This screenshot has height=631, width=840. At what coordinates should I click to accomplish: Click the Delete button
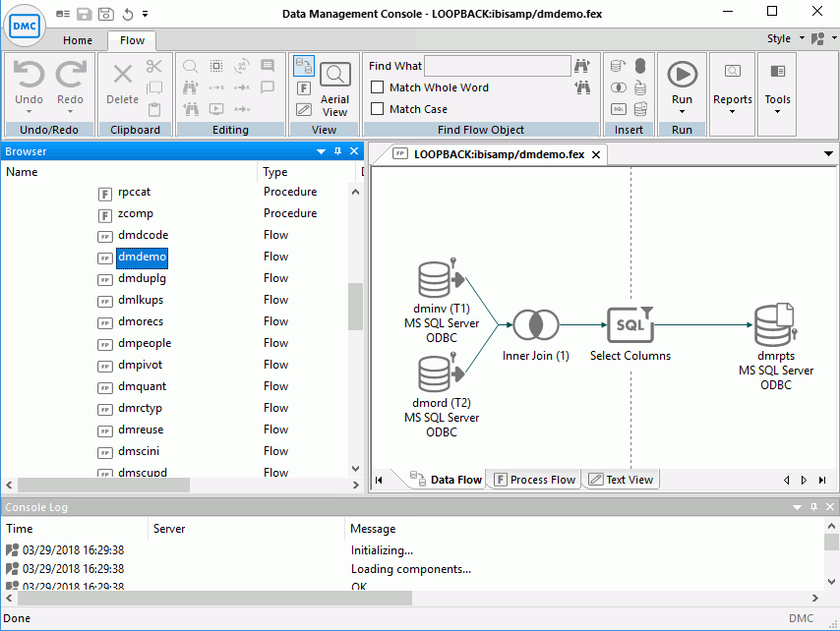(123, 84)
